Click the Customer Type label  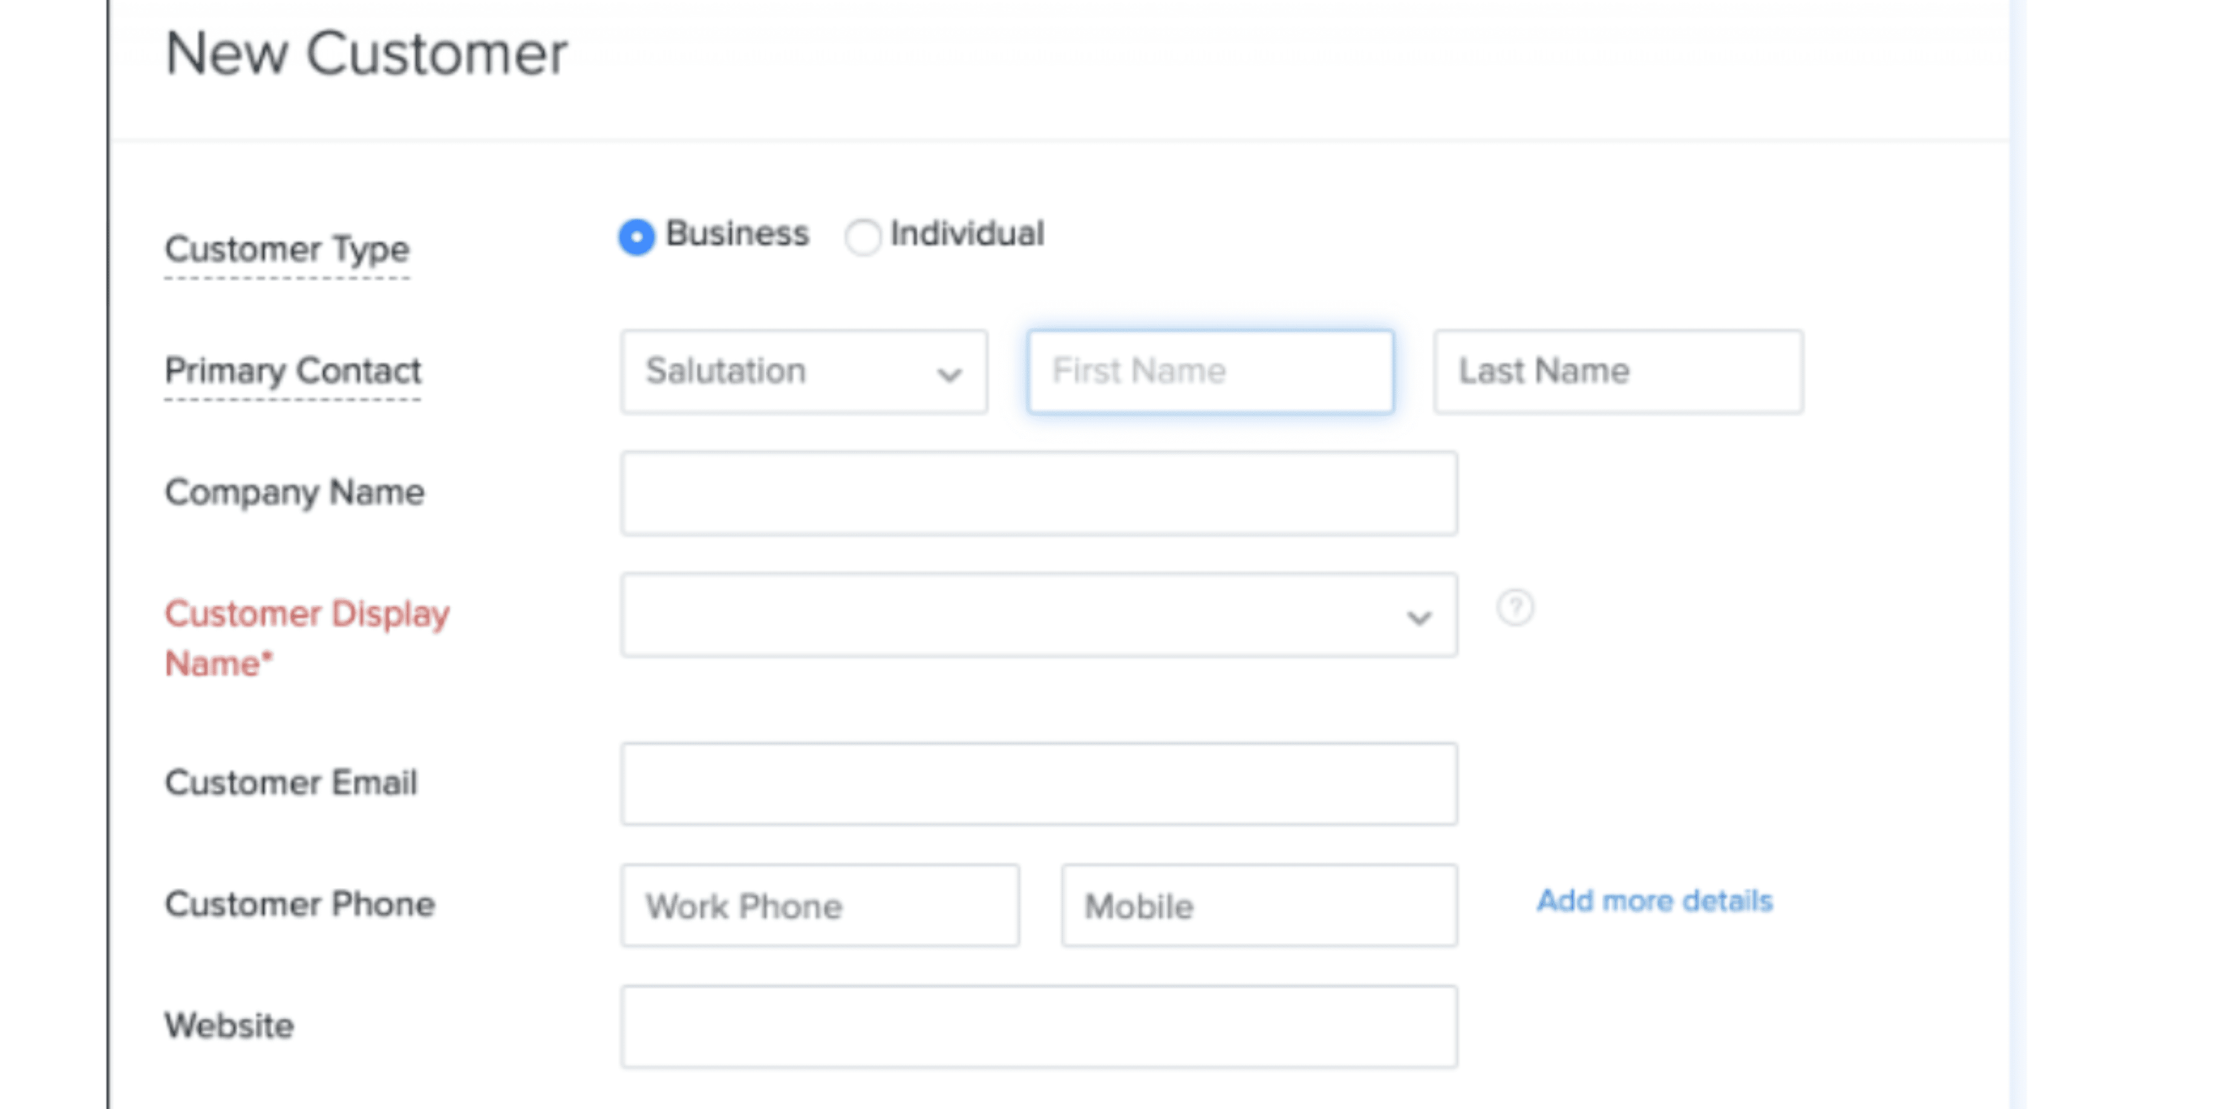[x=287, y=249]
